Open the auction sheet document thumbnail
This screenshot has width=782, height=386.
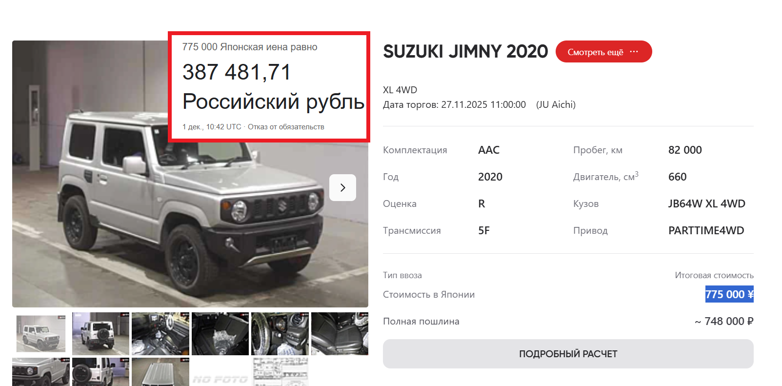[x=280, y=372]
